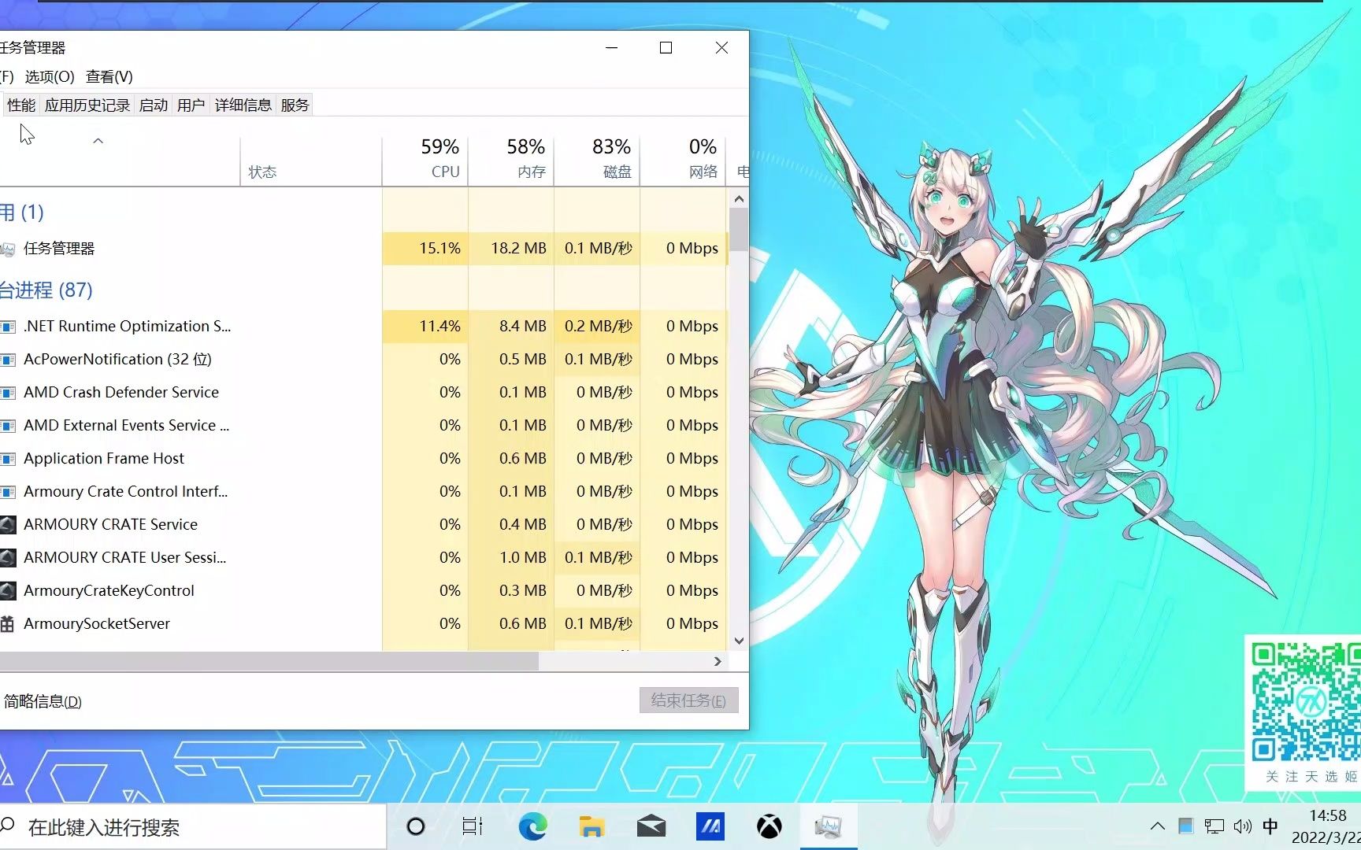Launch Microsoft Edge from taskbar
This screenshot has width=1361, height=850.
coord(532,826)
